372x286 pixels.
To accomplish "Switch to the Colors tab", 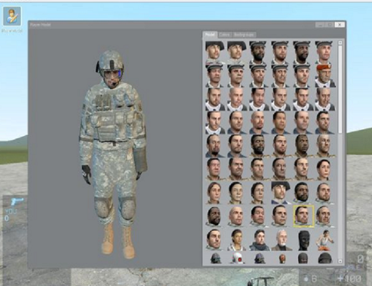I will pyautogui.click(x=224, y=35).
